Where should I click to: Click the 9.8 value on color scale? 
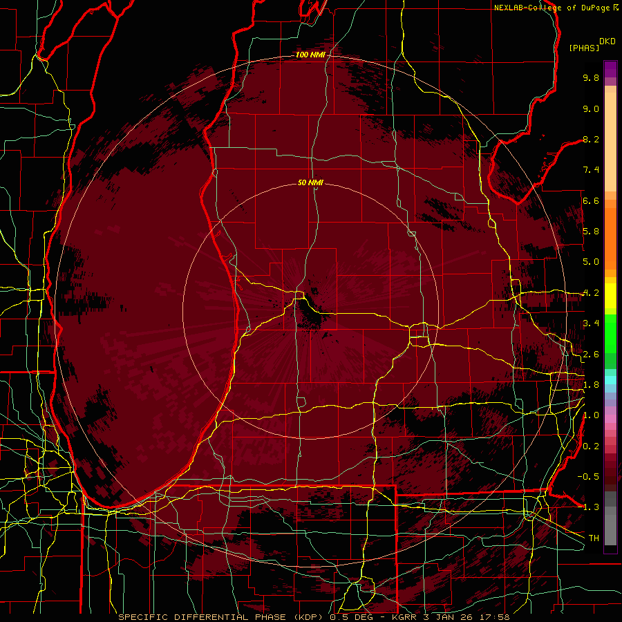pos(591,77)
